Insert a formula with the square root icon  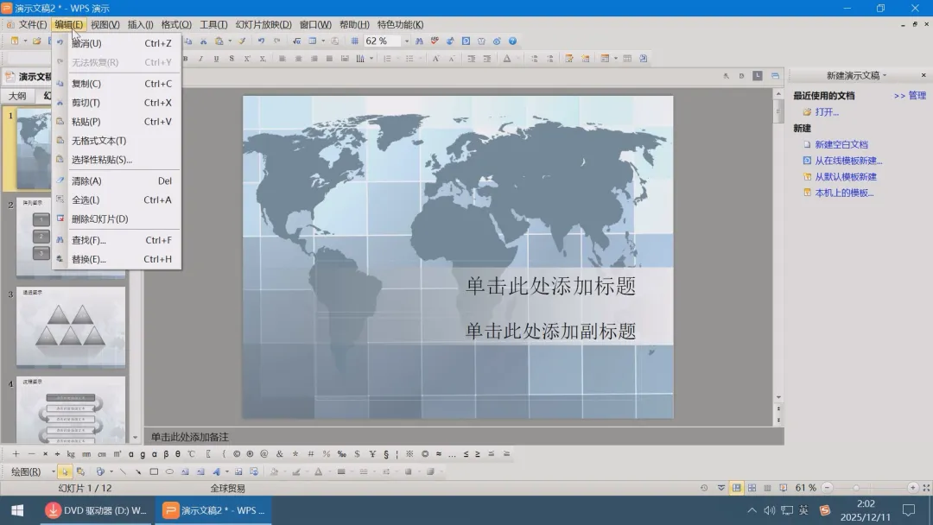point(296,41)
